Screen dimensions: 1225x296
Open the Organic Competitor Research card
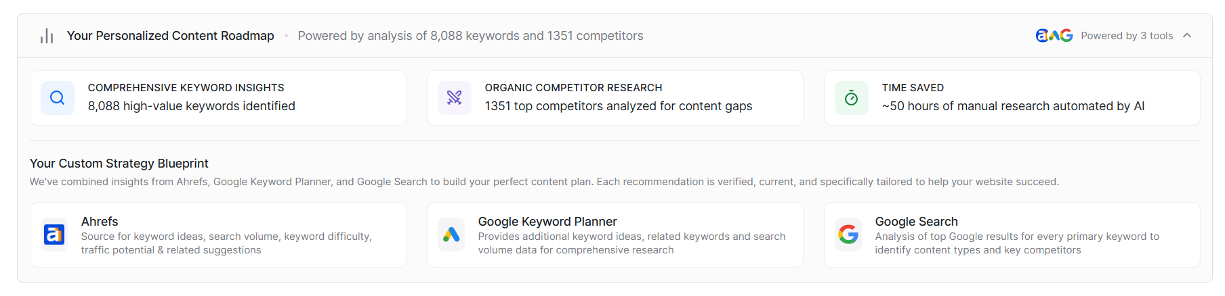[x=615, y=98]
